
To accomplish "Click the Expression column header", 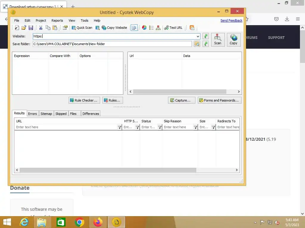I will 30,56.
